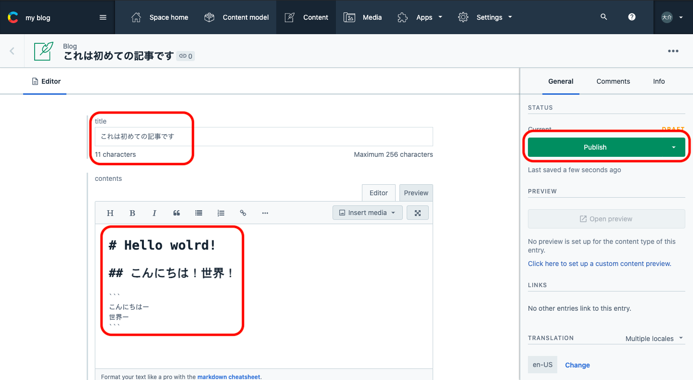The height and width of the screenshot is (380, 693).
Task: Click the disabled Open preview button
Action: tap(606, 219)
